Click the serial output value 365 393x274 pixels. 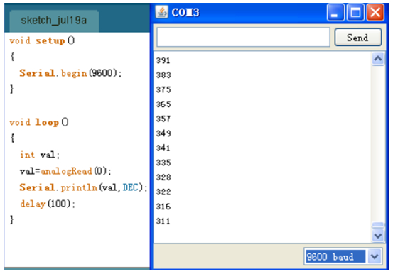(x=163, y=104)
